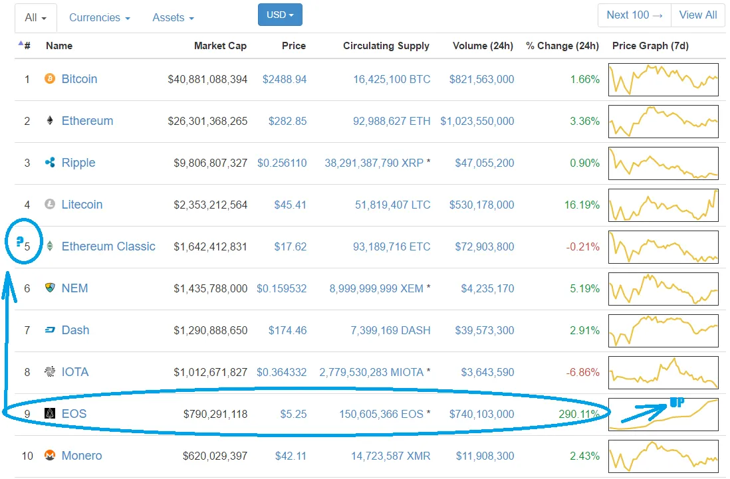Click EOS volume $740,103,000
Viewport: 730px width, 479px height.
click(x=481, y=414)
